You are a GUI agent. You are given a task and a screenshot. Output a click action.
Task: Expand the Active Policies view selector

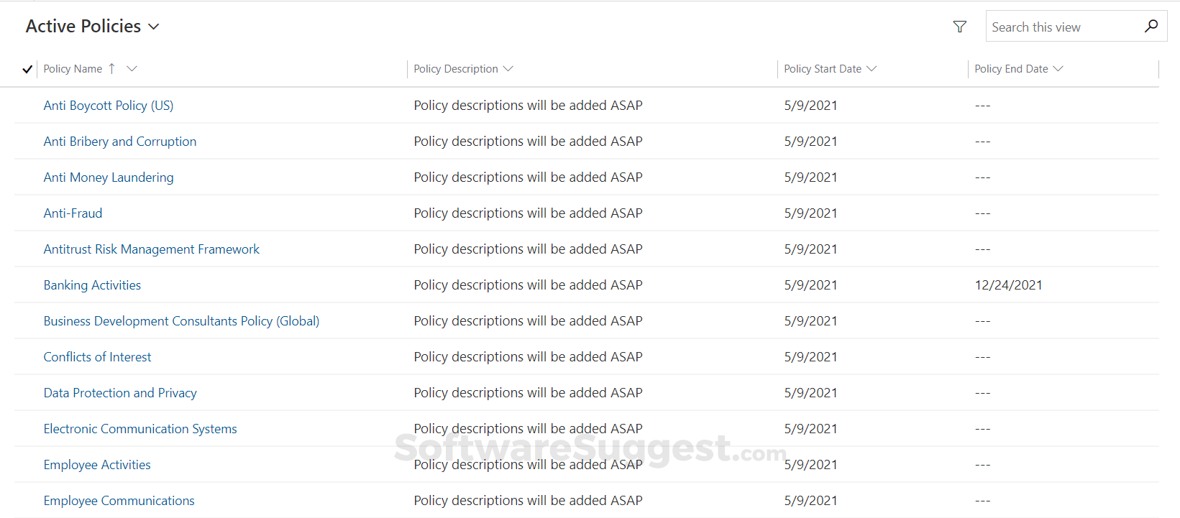coord(153,27)
